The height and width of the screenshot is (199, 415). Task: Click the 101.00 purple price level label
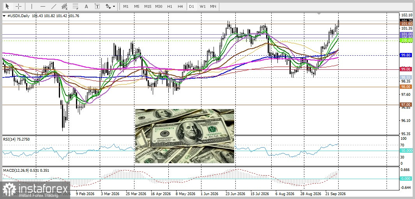tap(406, 34)
